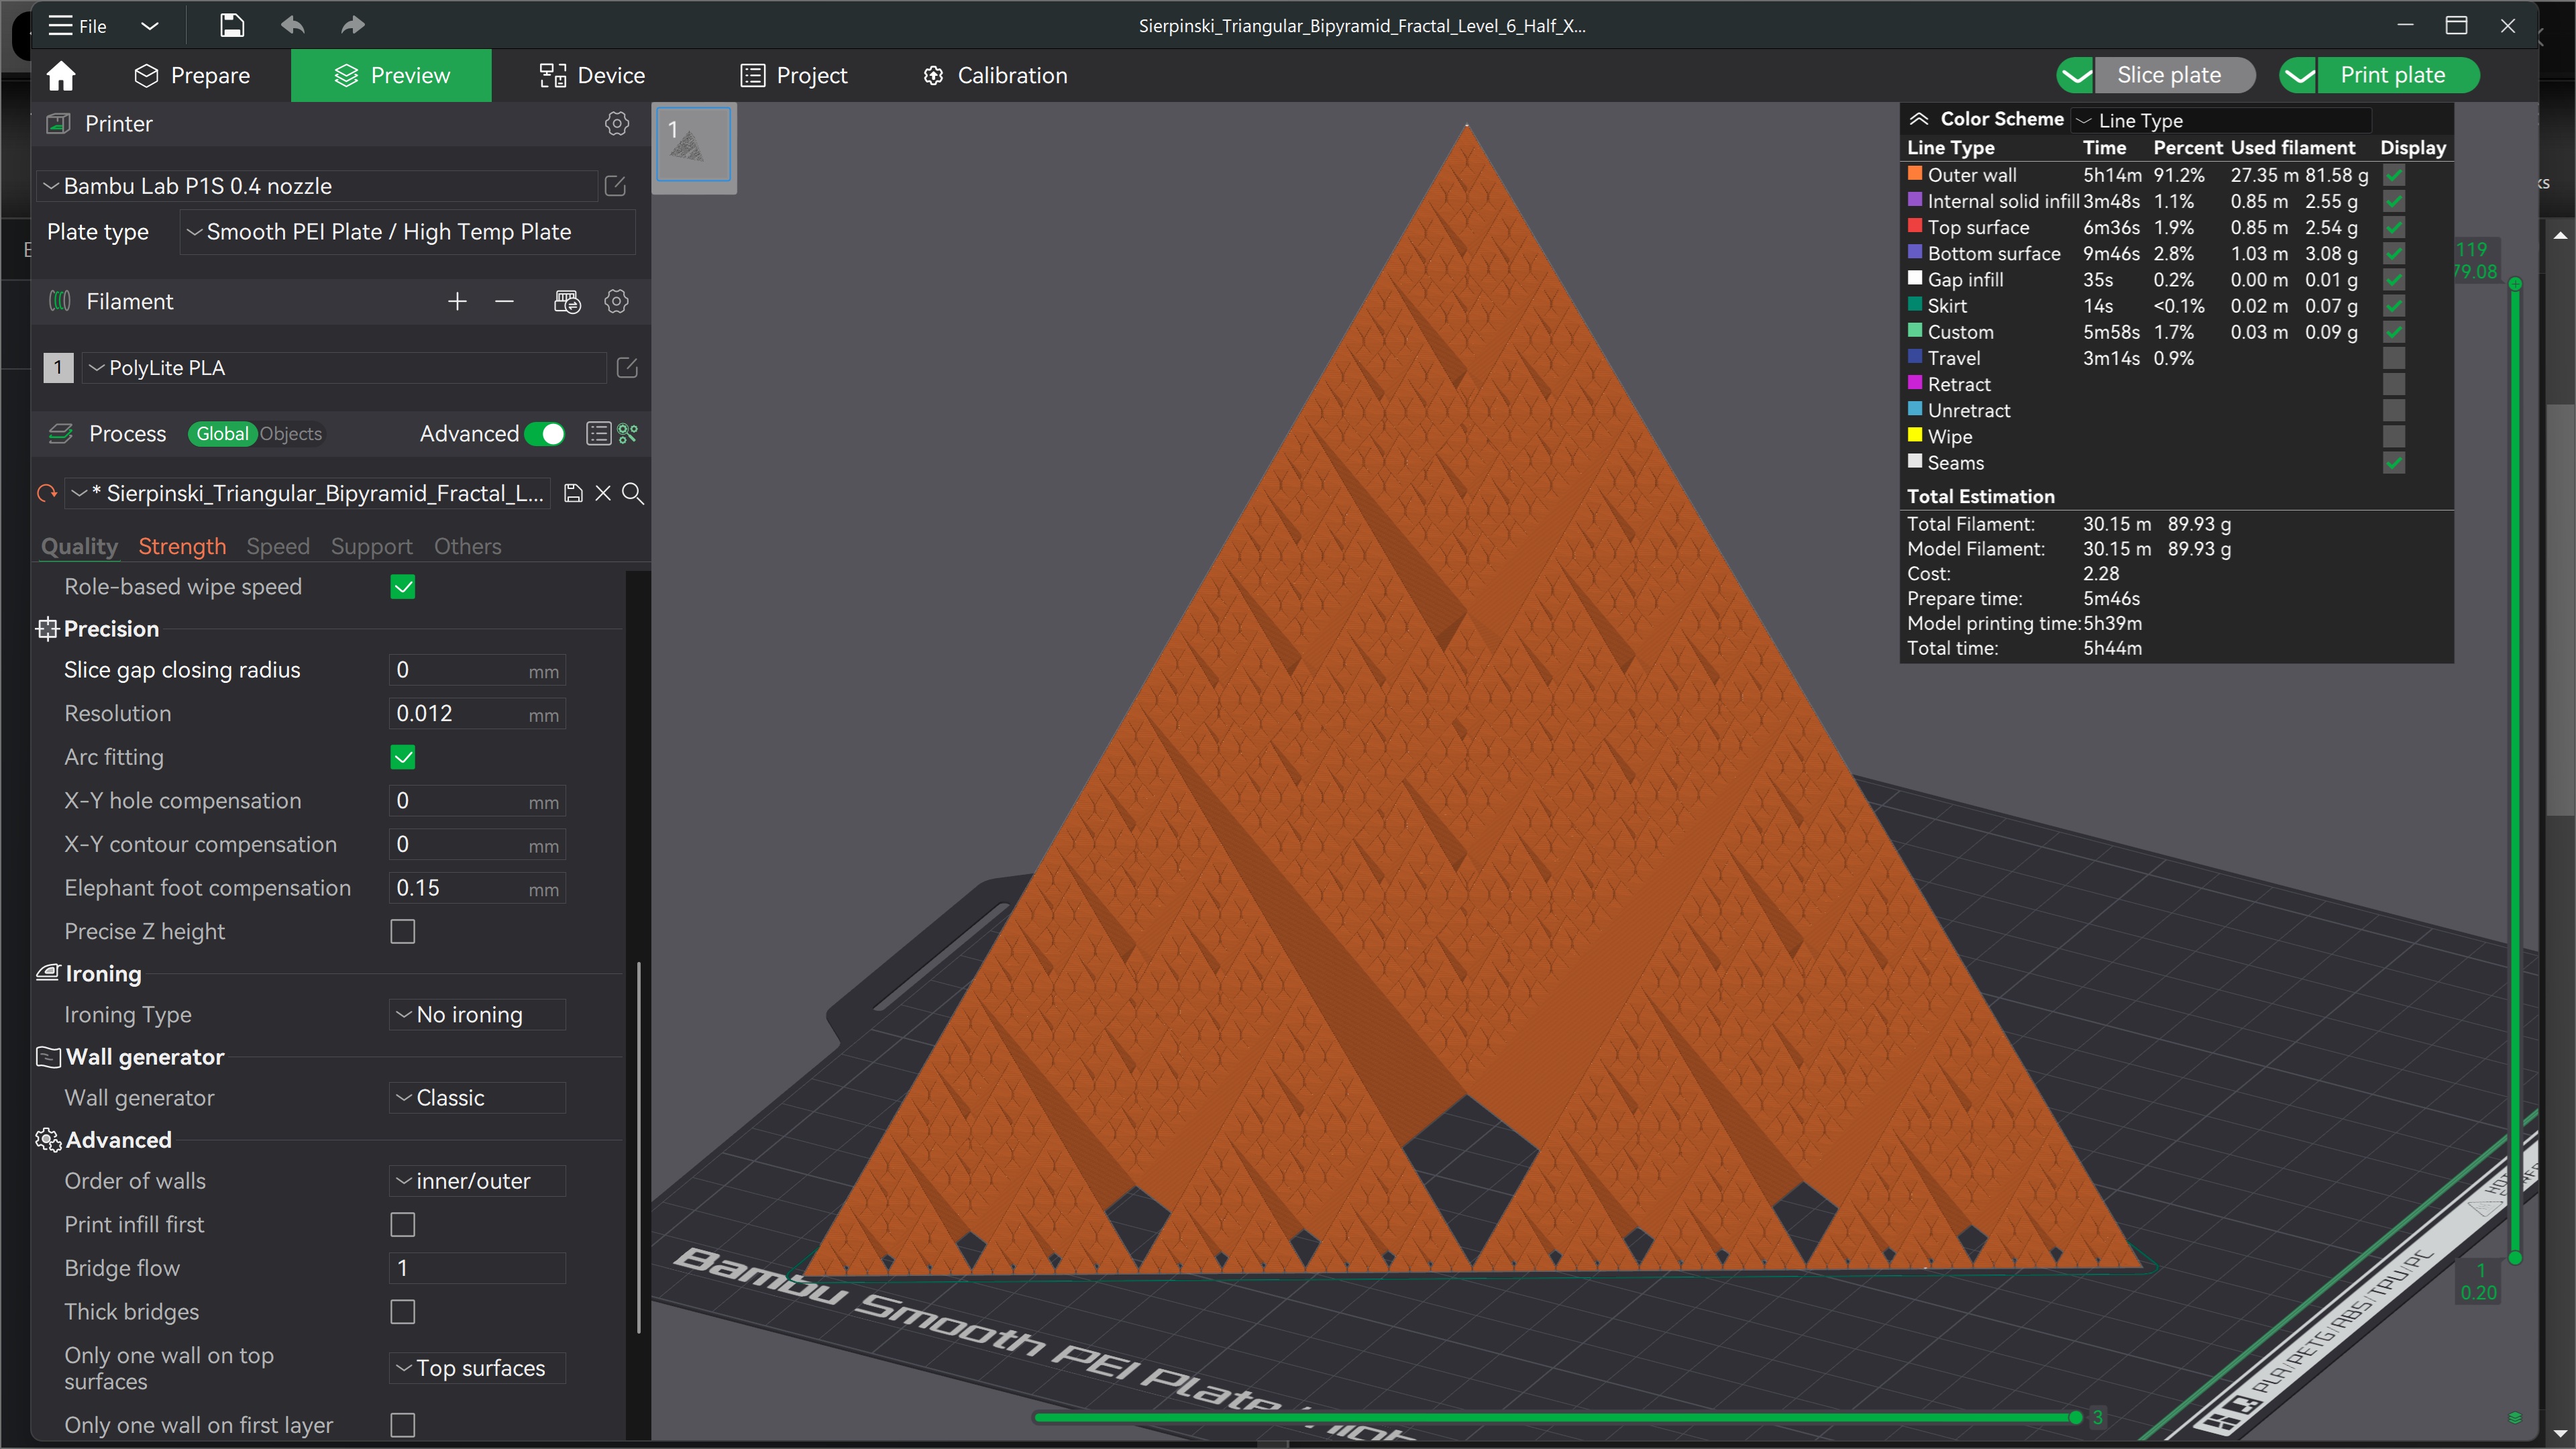The height and width of the screenshot is (1449, 2576).
Task: Add a filament with plus icon
Action: (x=457, y=301)
